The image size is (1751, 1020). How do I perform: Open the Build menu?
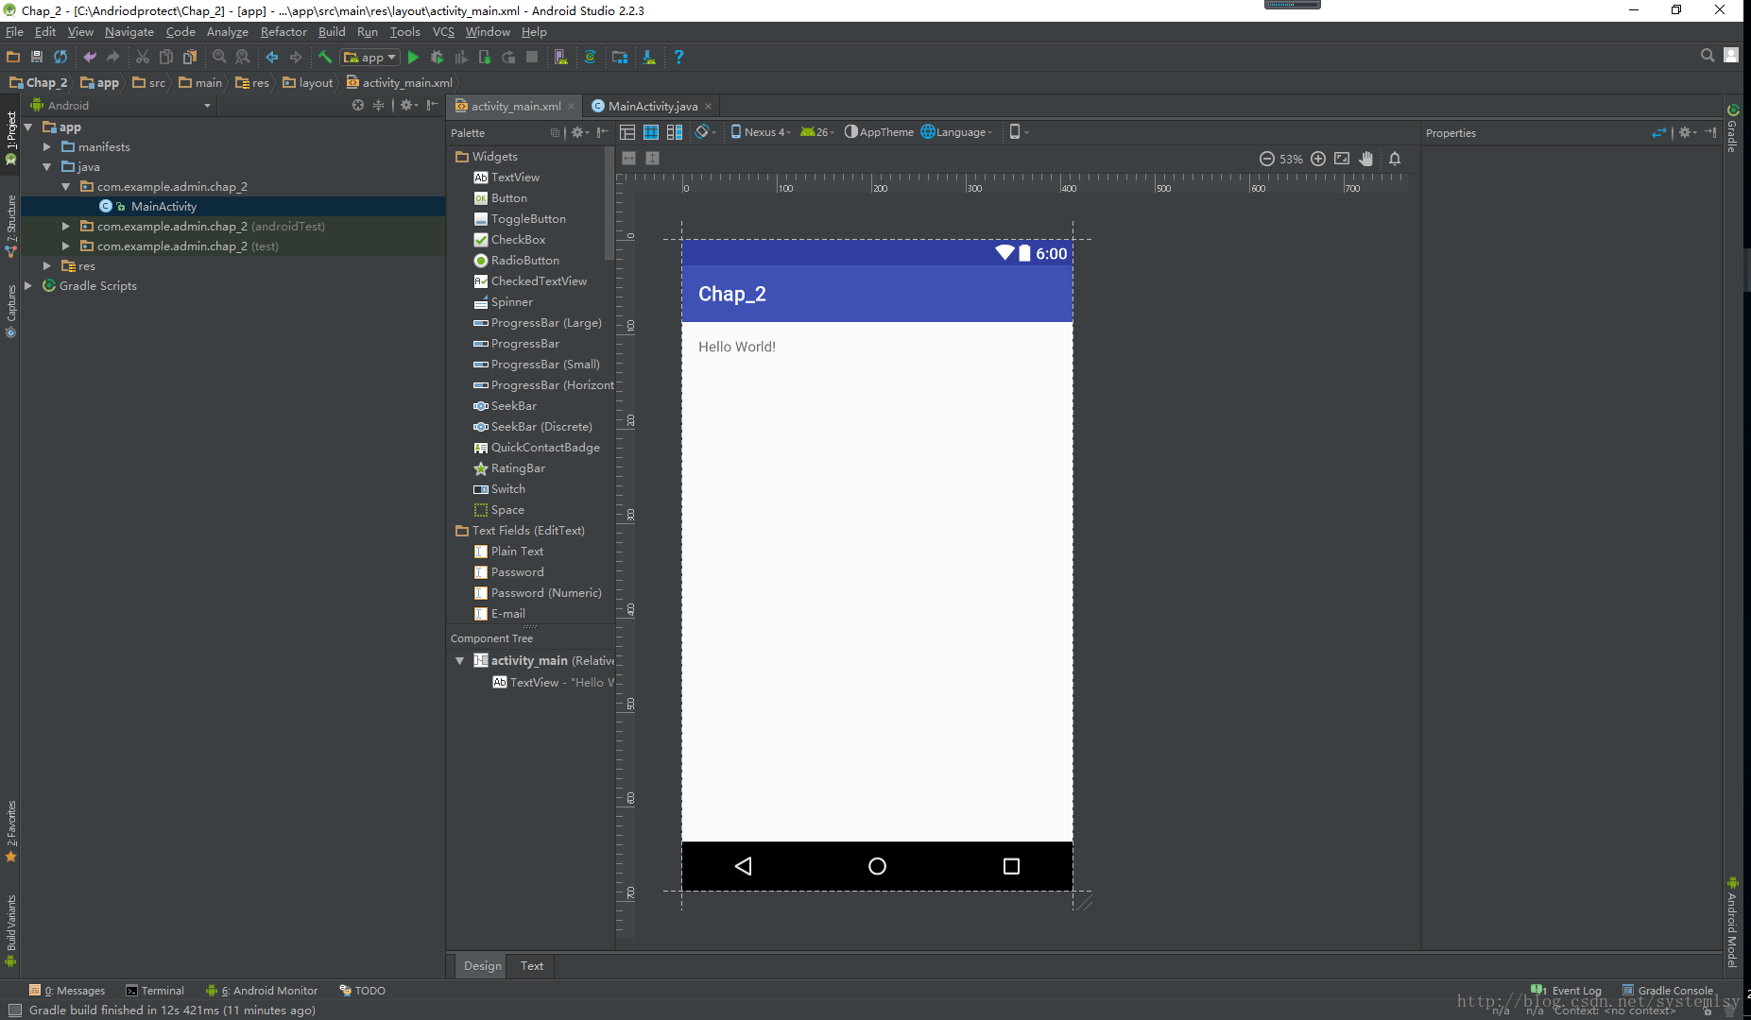coord(332,32)
